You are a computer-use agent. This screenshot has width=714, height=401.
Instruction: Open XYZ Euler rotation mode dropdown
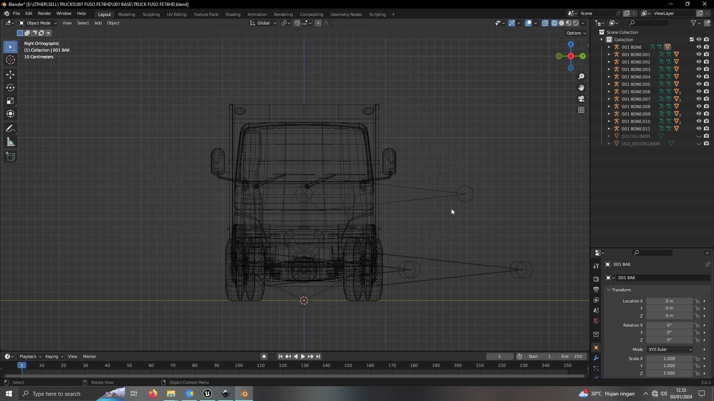[669, 349]
